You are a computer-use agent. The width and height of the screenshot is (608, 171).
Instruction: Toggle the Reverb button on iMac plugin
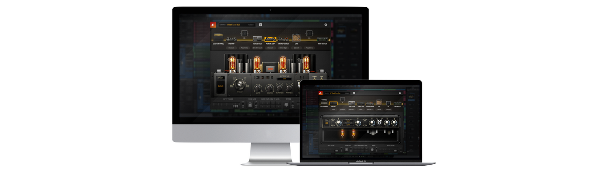coord(286,105)
